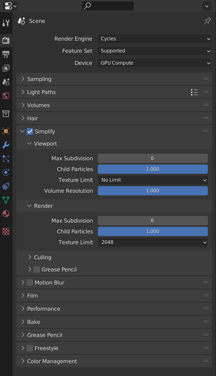Open the Particles properties tab icon

tap(6, 159)
